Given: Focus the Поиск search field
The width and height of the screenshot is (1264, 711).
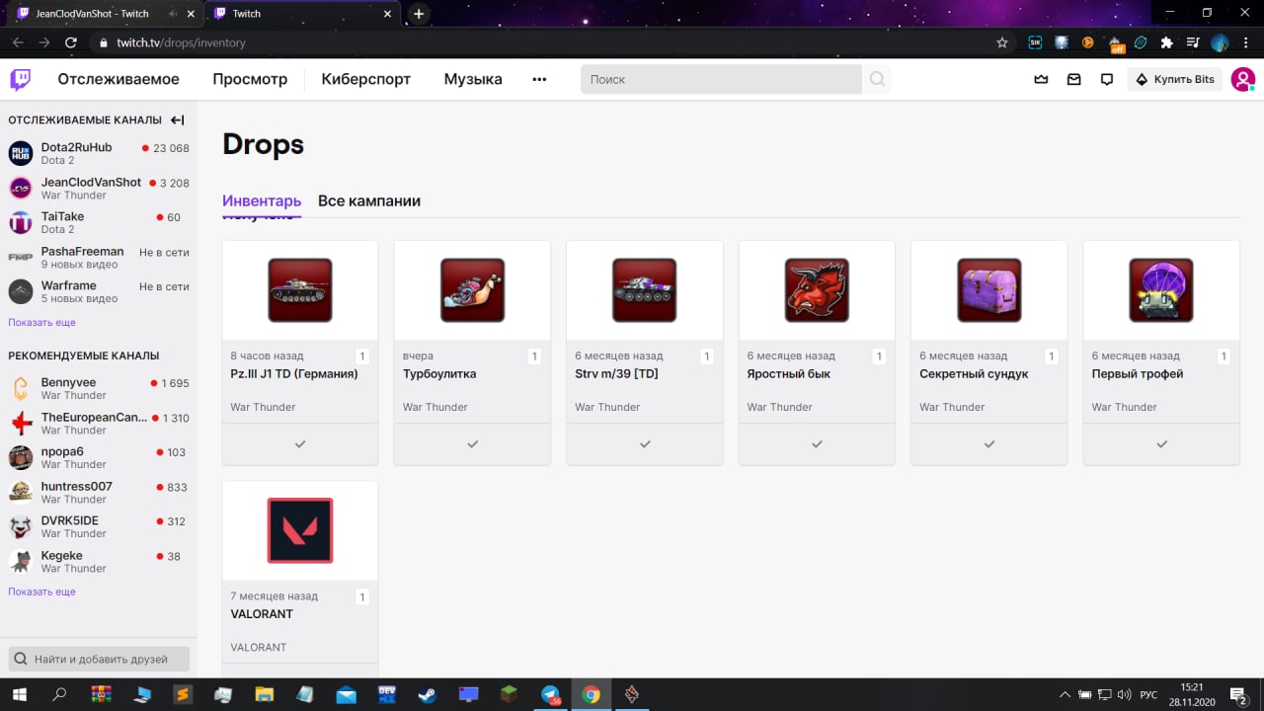Looking at the screenshot, I should pyautogui.click(x=721, y=79).
